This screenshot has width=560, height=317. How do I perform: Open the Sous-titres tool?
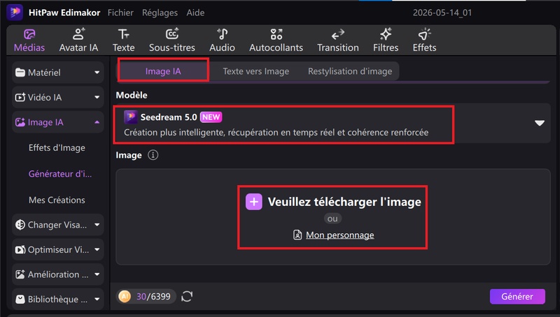pos(172,40)
